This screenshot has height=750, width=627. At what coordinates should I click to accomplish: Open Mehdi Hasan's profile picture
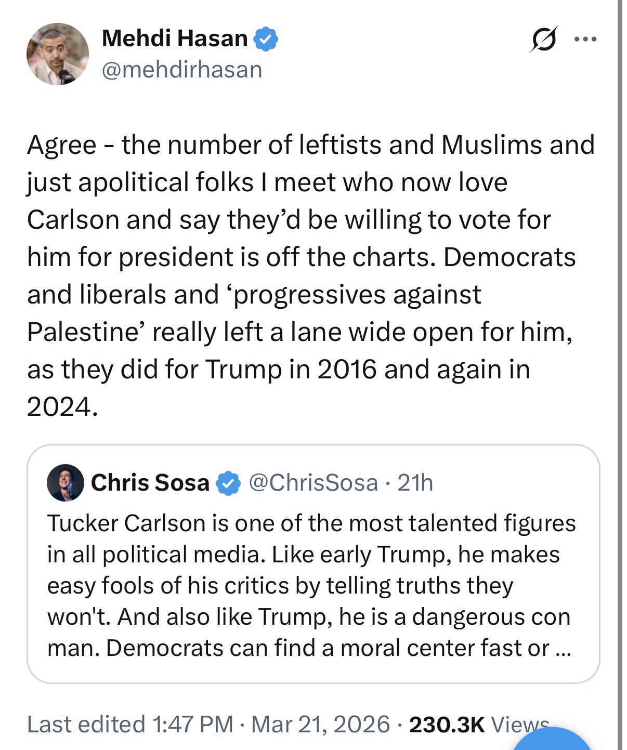57,54
